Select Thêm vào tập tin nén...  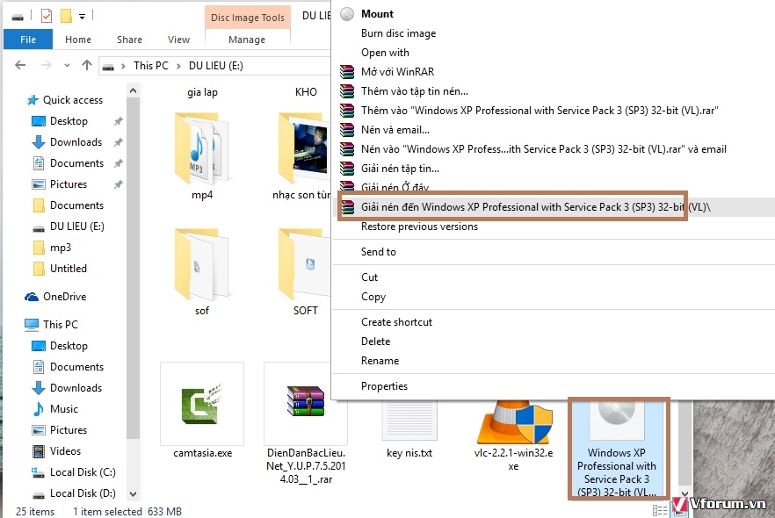click(x=414, y=90)
